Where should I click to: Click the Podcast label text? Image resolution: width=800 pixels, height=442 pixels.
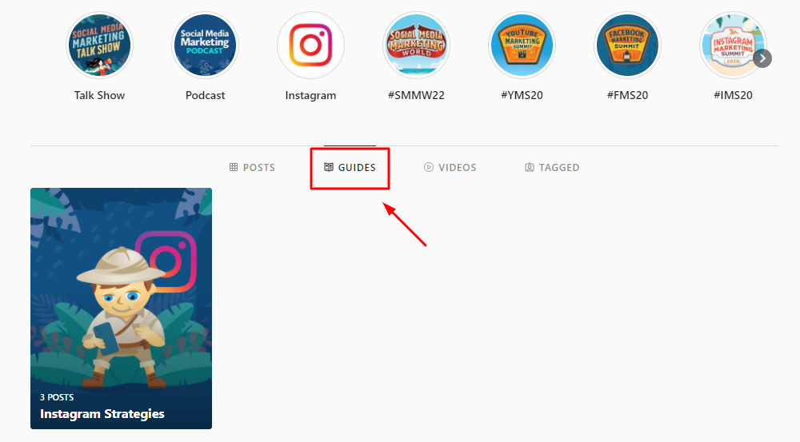pyautogui.click(x=205, y=95)
